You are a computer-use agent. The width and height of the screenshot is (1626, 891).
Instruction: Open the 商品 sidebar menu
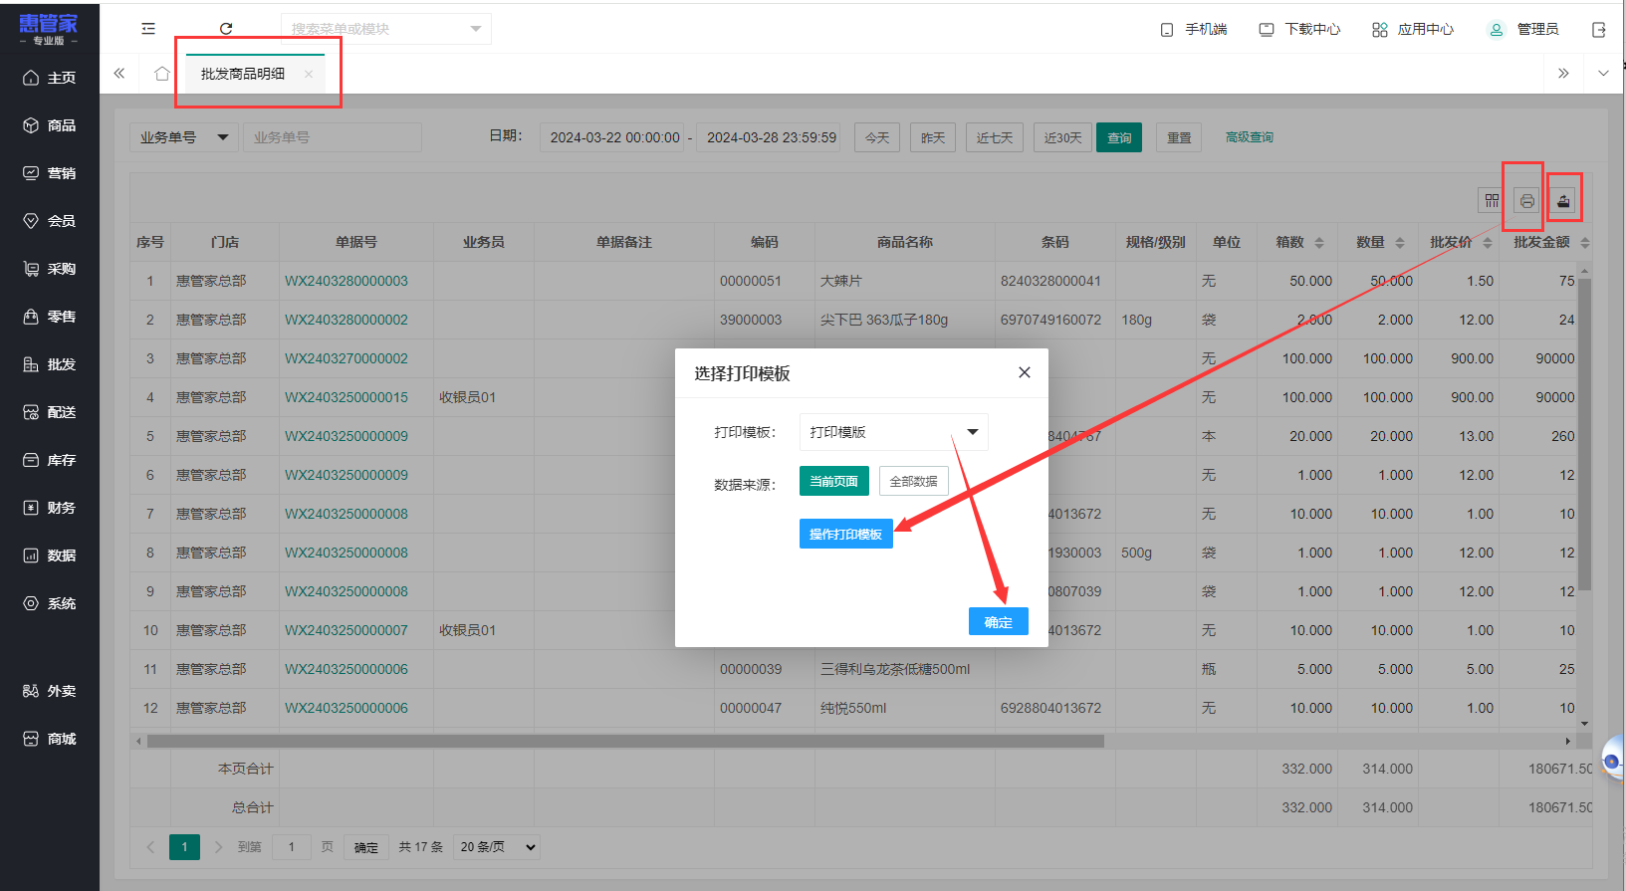50,125
